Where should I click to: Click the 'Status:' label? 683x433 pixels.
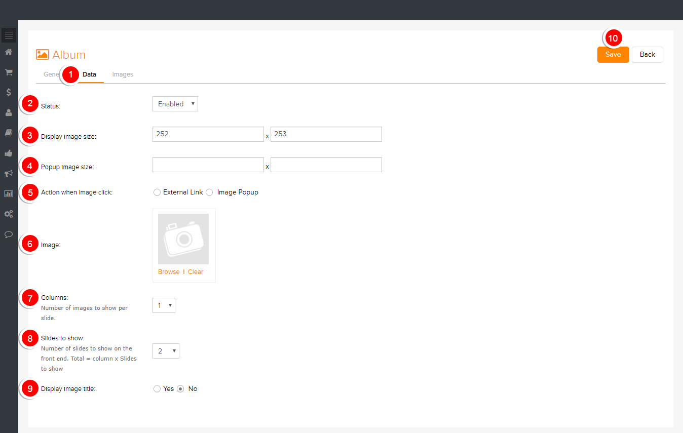(x=51, y=106)
